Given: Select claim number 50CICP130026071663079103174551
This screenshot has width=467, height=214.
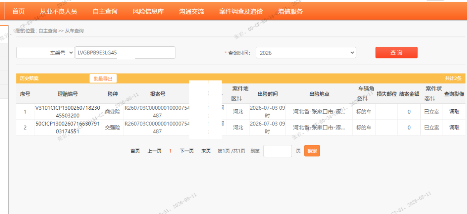Looking at the screenshot, I should [x=68, y=128].
